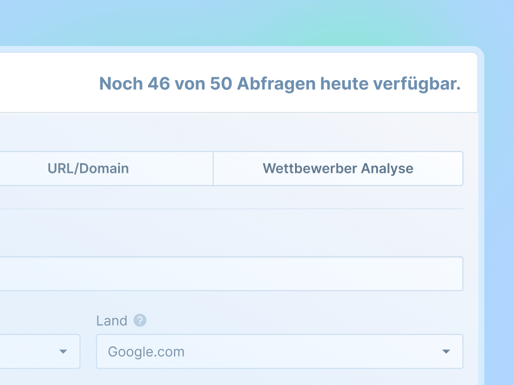Click inside the large empty search input field

[230, 273]
